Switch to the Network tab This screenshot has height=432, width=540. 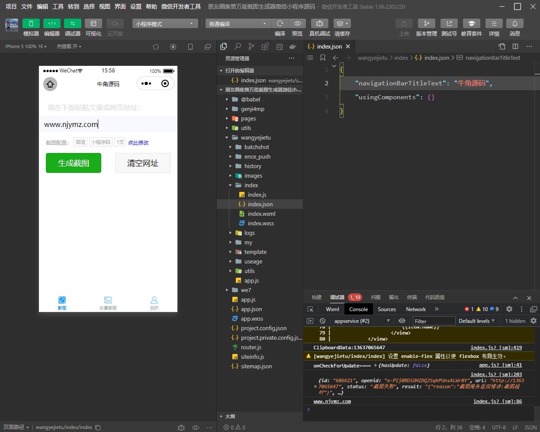point(415,309)
